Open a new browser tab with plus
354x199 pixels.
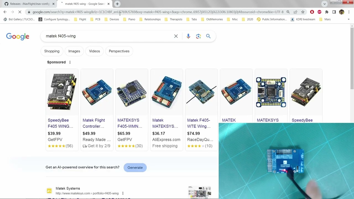point(117,4)
